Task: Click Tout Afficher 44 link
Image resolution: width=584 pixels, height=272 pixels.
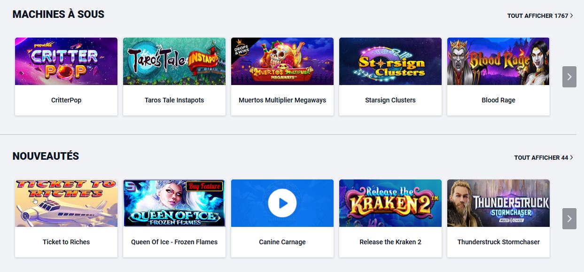Action: 544,158
